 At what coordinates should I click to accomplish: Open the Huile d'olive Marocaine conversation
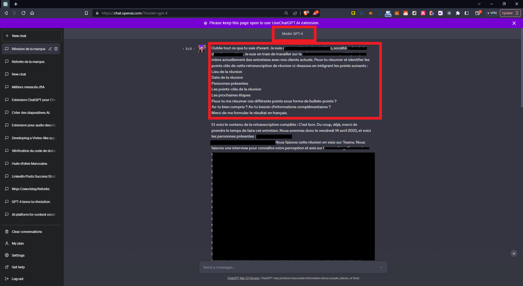[x=29, y=164]
